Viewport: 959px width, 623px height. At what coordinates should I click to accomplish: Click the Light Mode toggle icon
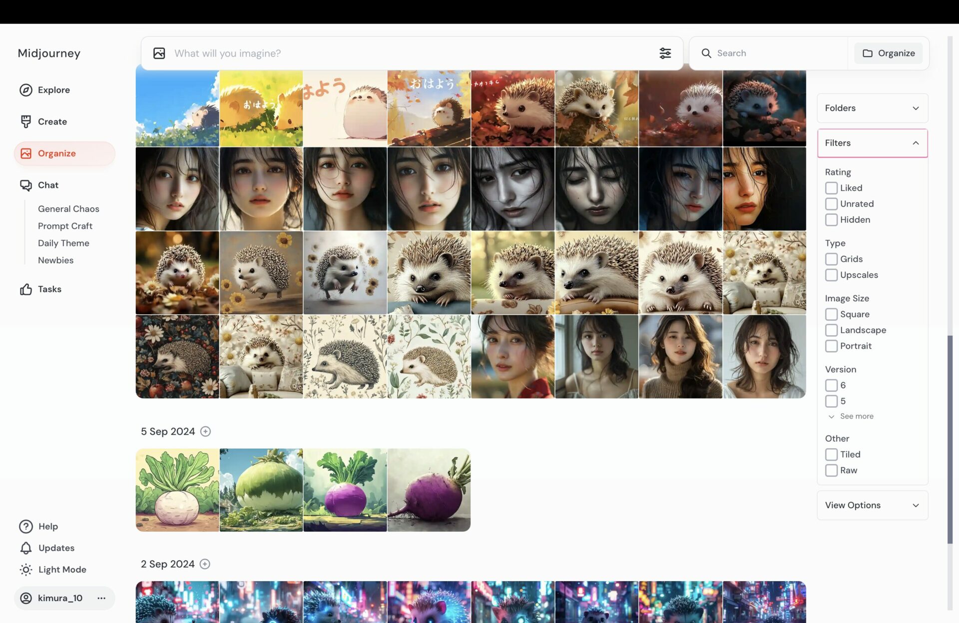coord(25,569)
